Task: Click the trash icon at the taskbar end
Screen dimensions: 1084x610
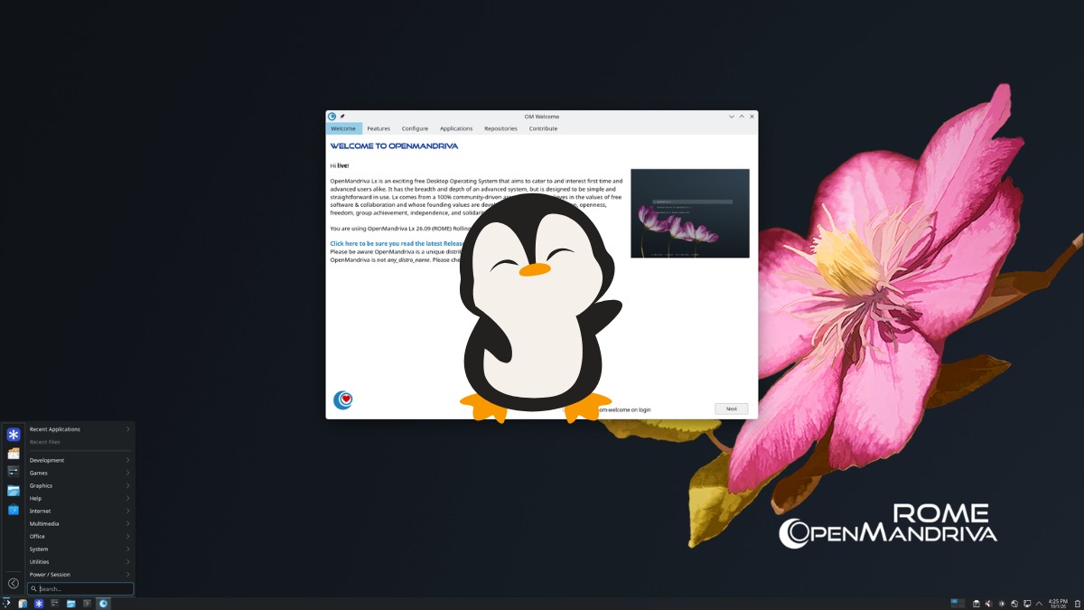Action: click(1077, 604)
